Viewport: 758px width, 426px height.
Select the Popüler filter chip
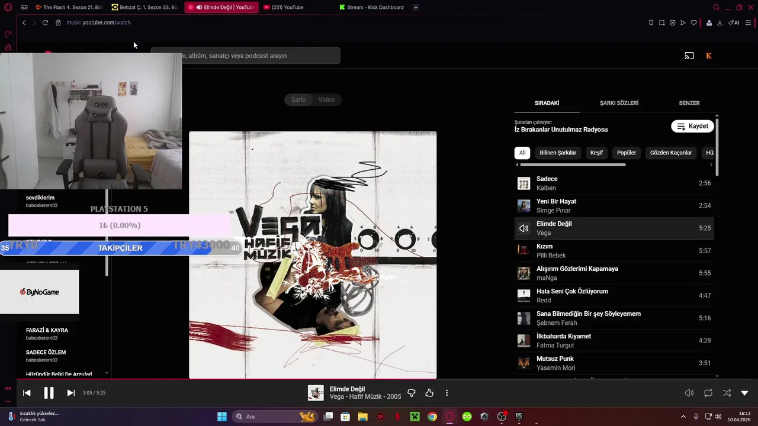point(626,153)
